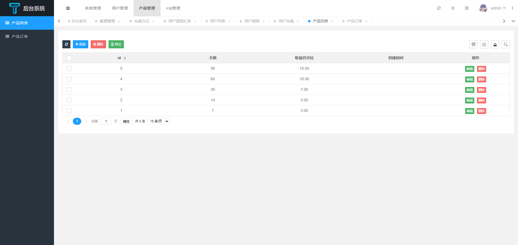Click the search magnifier icon

506,45
